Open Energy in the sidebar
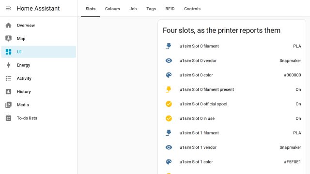Screen dimensions: 310x174 (x=39, y=65)
